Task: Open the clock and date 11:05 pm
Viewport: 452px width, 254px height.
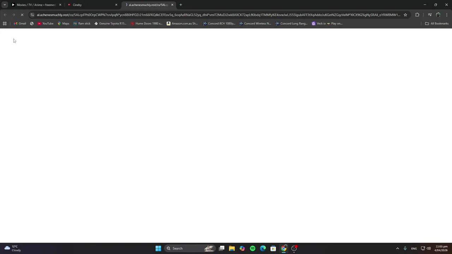Action: tap(441, 248)
